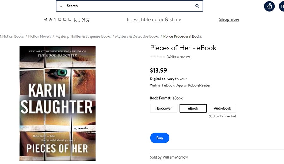This screenshot has height=164, width=284.
Task: Select the eBook format option
Action: click(193, 108)
